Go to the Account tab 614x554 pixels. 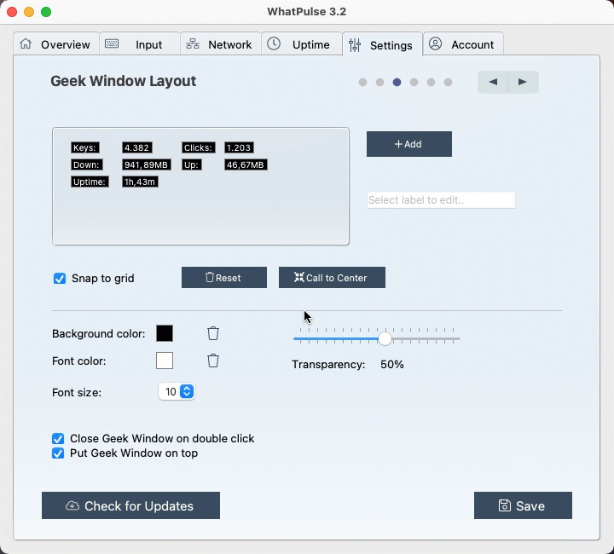click(461, 44)
